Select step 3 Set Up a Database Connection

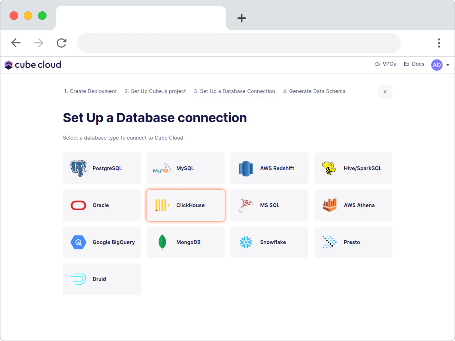[x=234, y=91]
